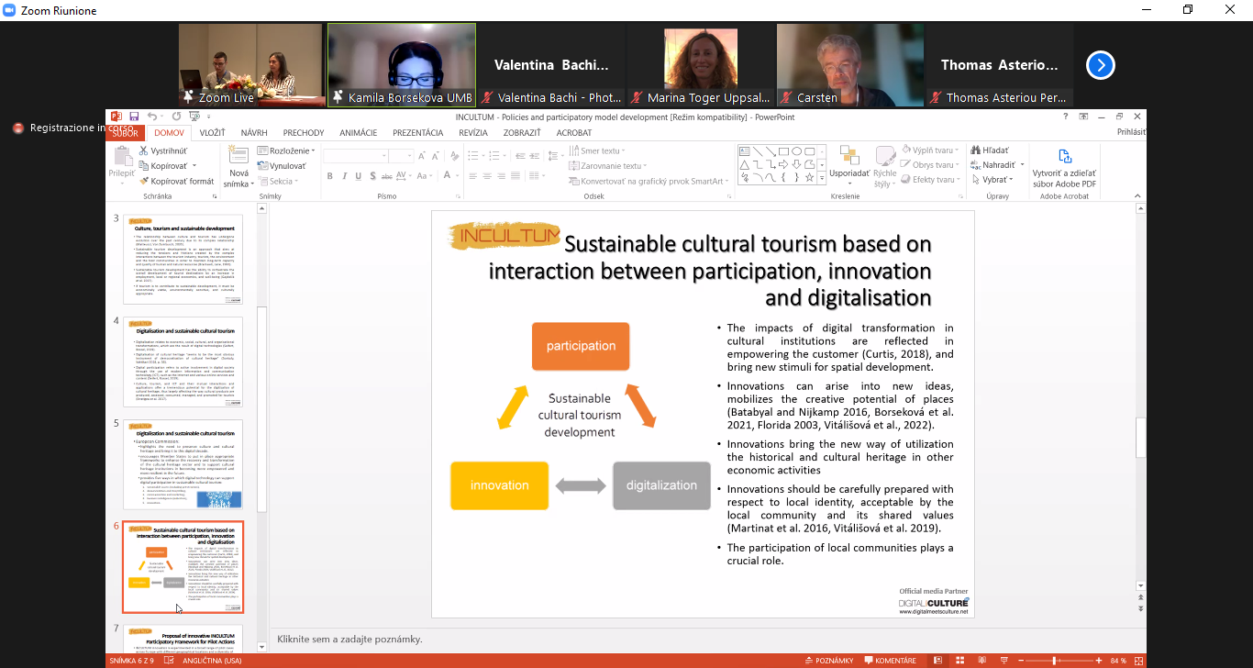Select the star shape in gallery
1253x668 pixels.
pyautogui.click(x=810, y=177)
